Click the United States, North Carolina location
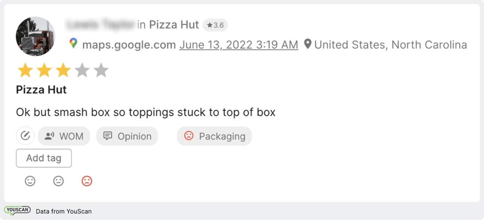 coord(391,45)
